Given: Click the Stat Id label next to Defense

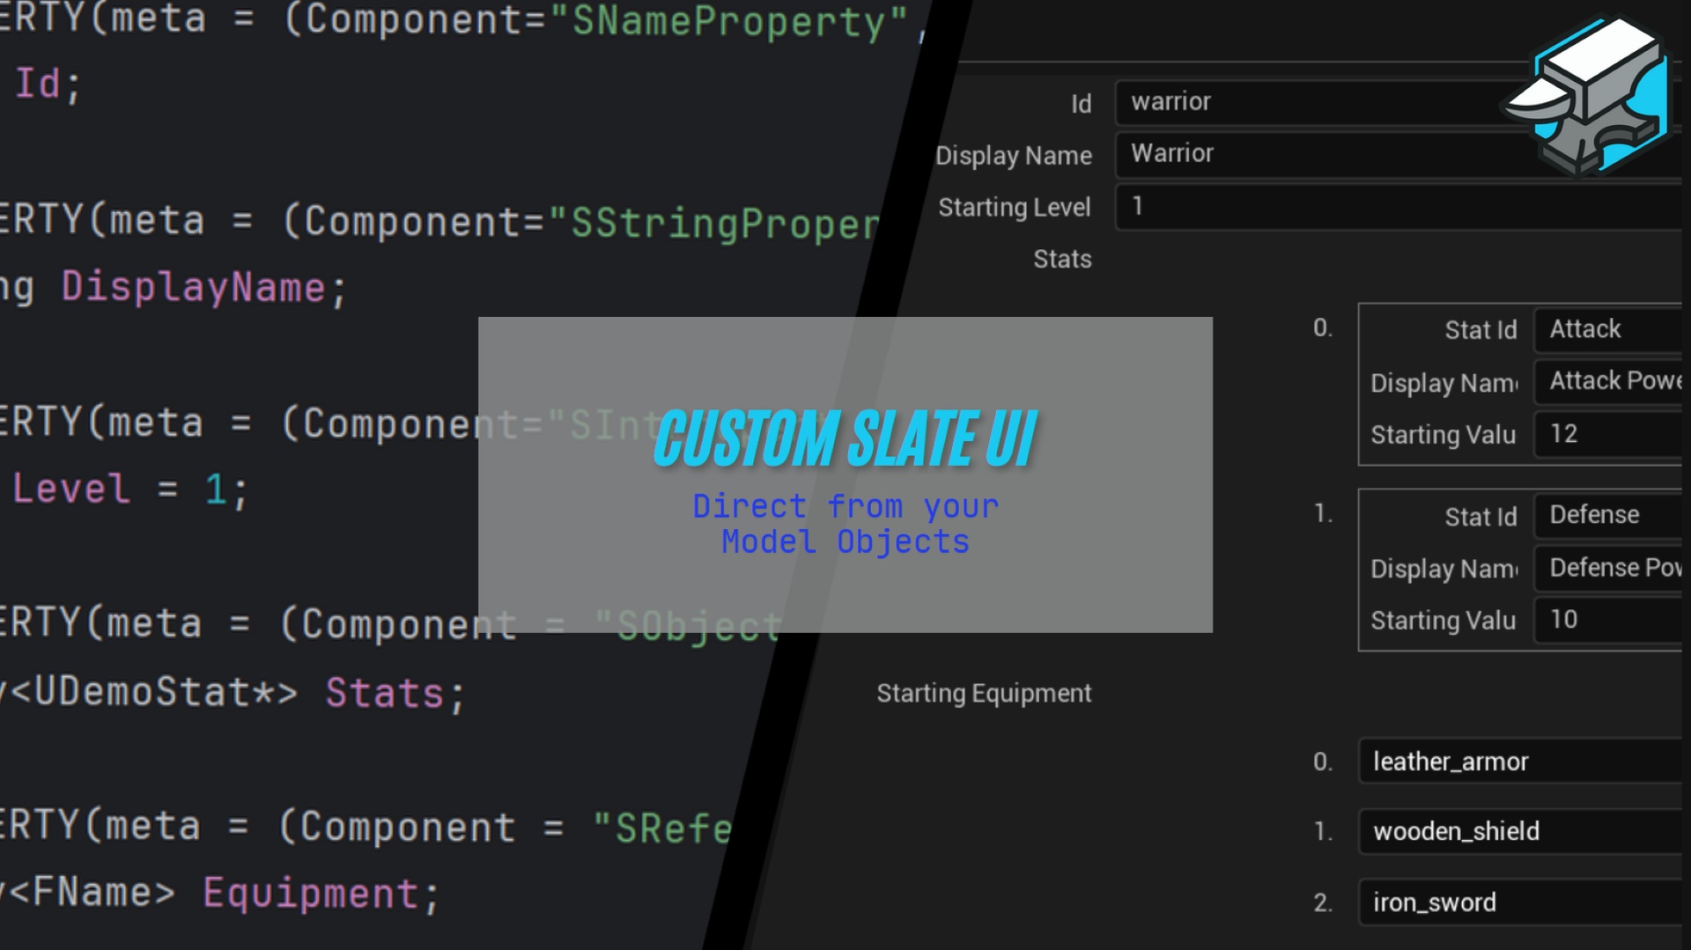Looking at the screenshot, I should click(1481, 517).
